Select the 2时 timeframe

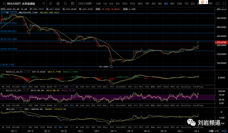coord(153,3)
